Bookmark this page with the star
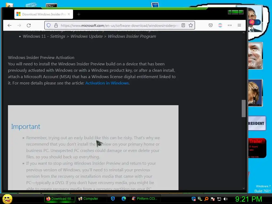The width and height of the screenshot is (272, 204). (x=191, y=25)
